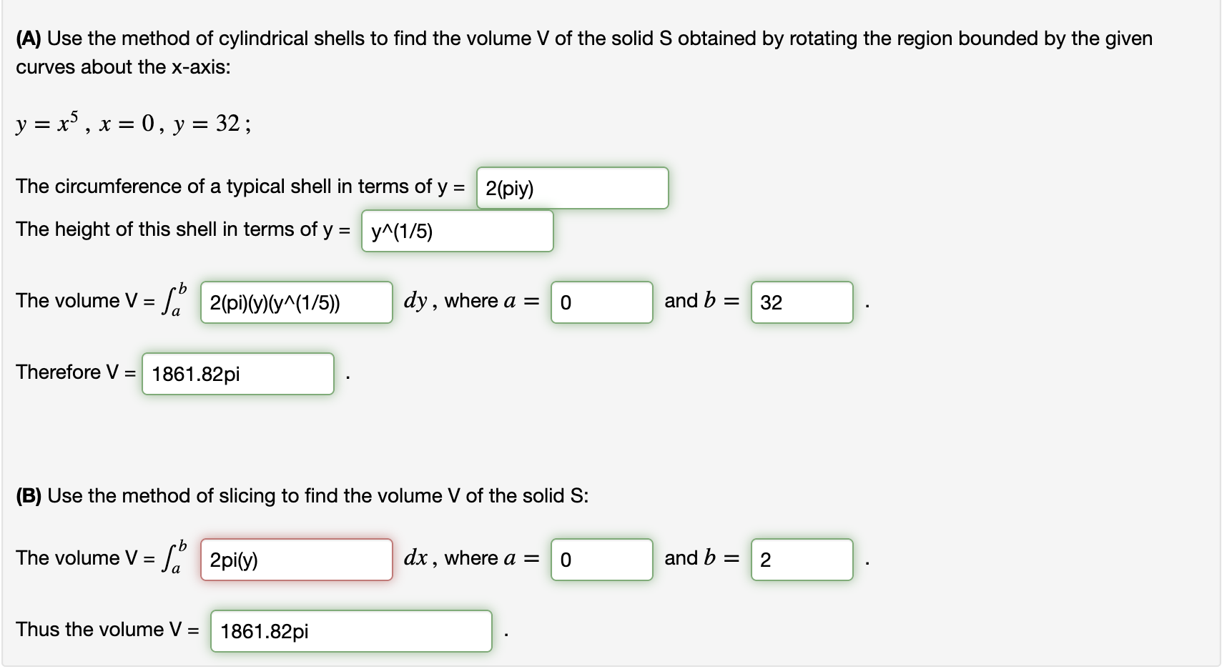
Task: Select the upper limit box showing 32
Action: click(802, 303)
